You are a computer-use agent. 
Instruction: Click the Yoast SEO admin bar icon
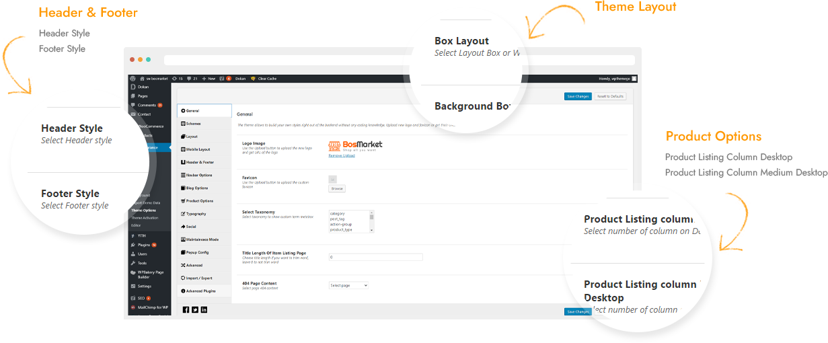point(222,79)
